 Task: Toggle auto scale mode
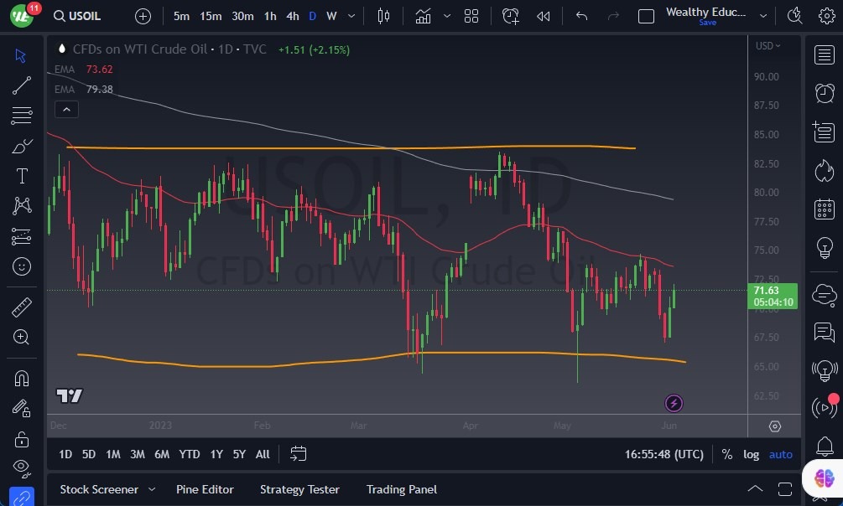[x=781, y=454]
